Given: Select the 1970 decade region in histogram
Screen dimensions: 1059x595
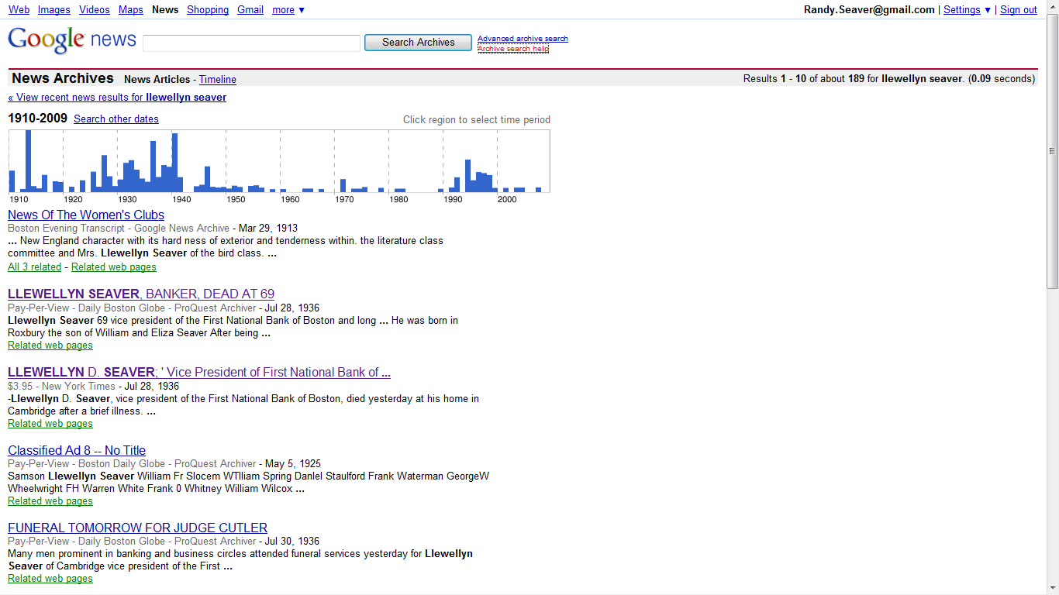Looking at the screenshot, I should (361, 161).
